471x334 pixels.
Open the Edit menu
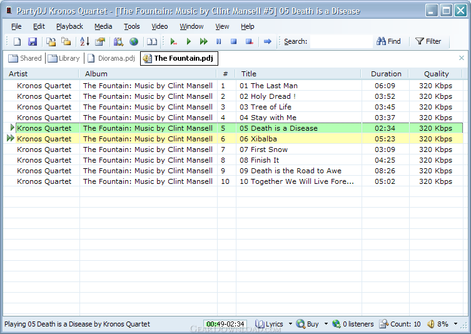39,26
